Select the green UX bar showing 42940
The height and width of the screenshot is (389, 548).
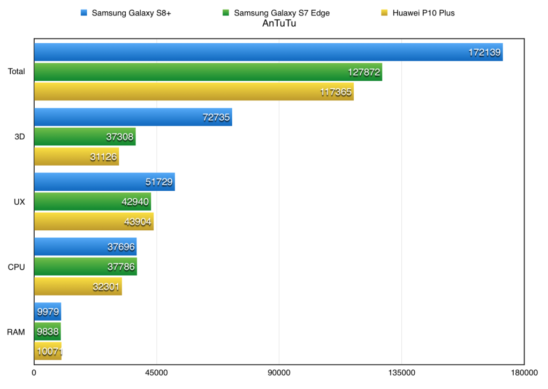pyautogui.click(x=93, y=201)
